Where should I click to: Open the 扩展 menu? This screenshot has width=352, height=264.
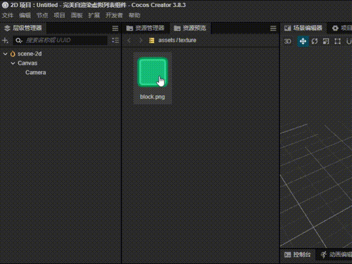pyautogui.click(x=94, y=15)
